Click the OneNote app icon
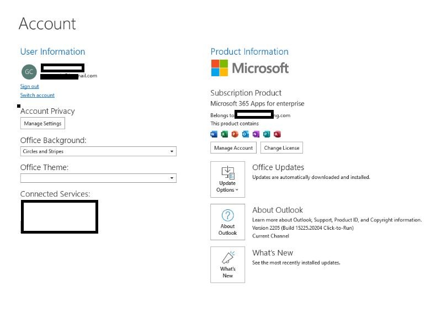This screenshot has height=317, width=426. pyautogui.click(x=256, y=134)
